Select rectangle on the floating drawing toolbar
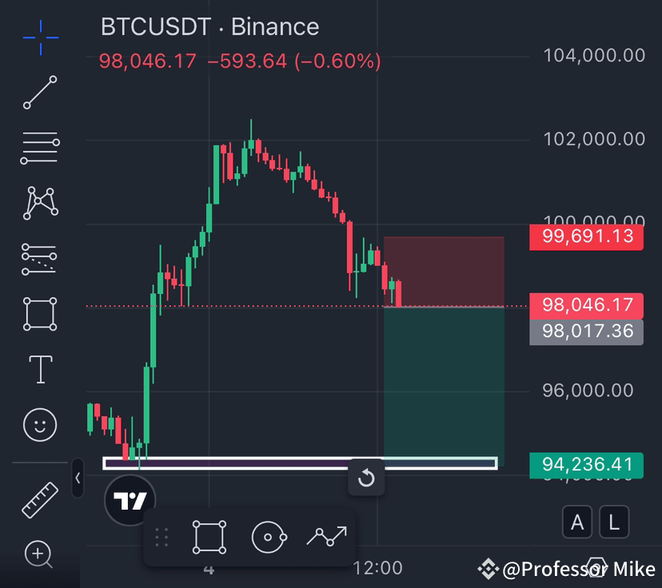 click(209, 536)
